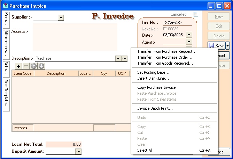This screenshot has width=233, height=159.
Task: Click the ellipsis button beside Description field
Action: (x=124, y=58)
